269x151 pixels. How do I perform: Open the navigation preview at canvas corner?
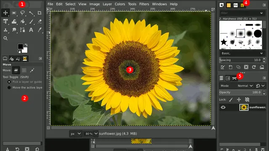click(213, 128)
